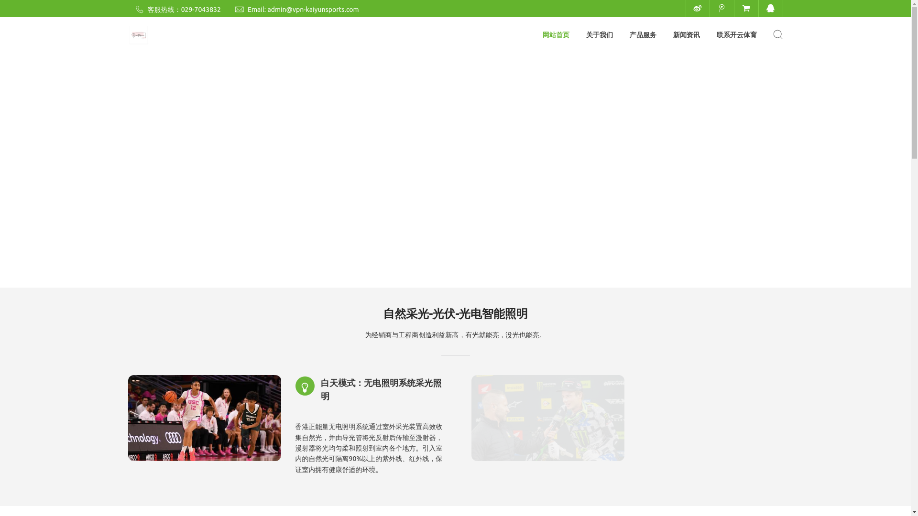Click the envelope icon beside Email
The width and height of the screenshot is (918, 516).
240,10
